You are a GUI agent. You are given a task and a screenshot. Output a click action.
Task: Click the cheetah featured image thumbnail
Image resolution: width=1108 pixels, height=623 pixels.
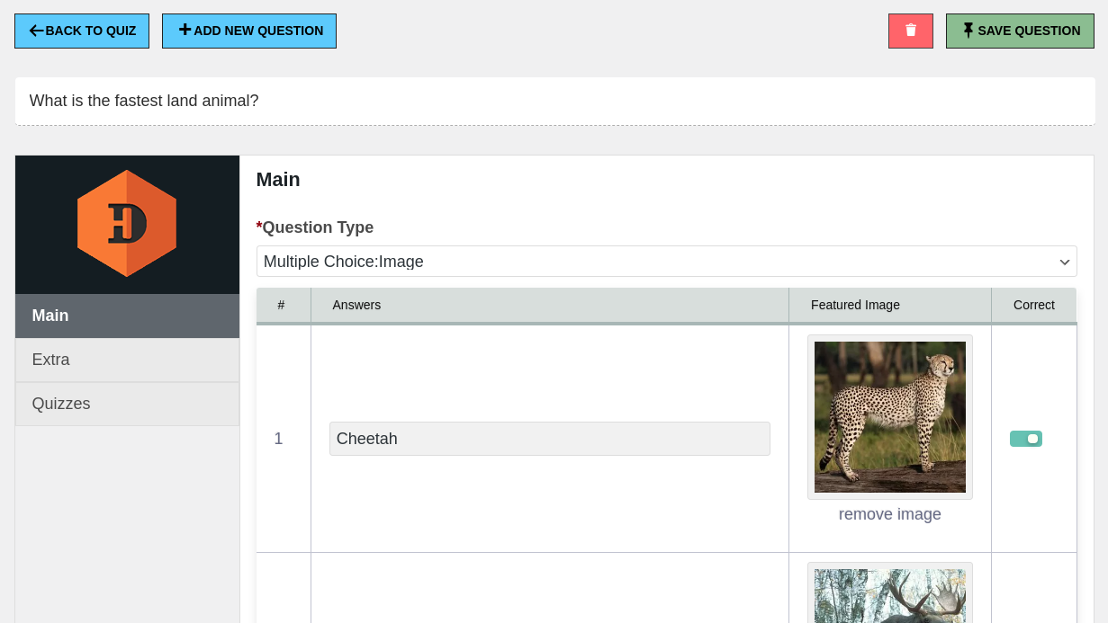pos(889,417)
